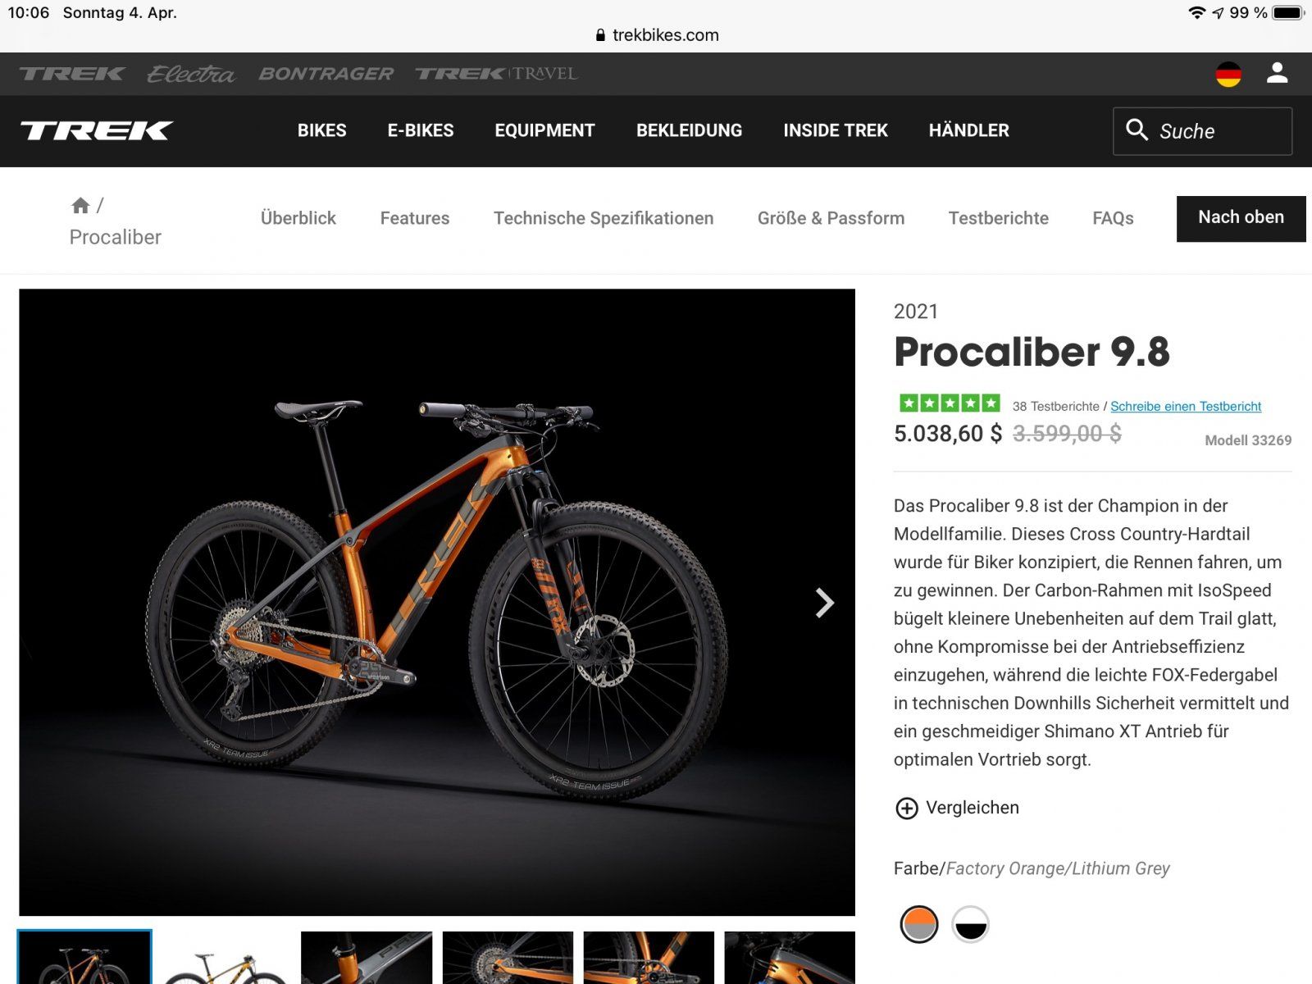Viewport: 1312px width, 984px height.
Task: Select the black and white color option
Action: pyautogui.click(x=970, y=925)
